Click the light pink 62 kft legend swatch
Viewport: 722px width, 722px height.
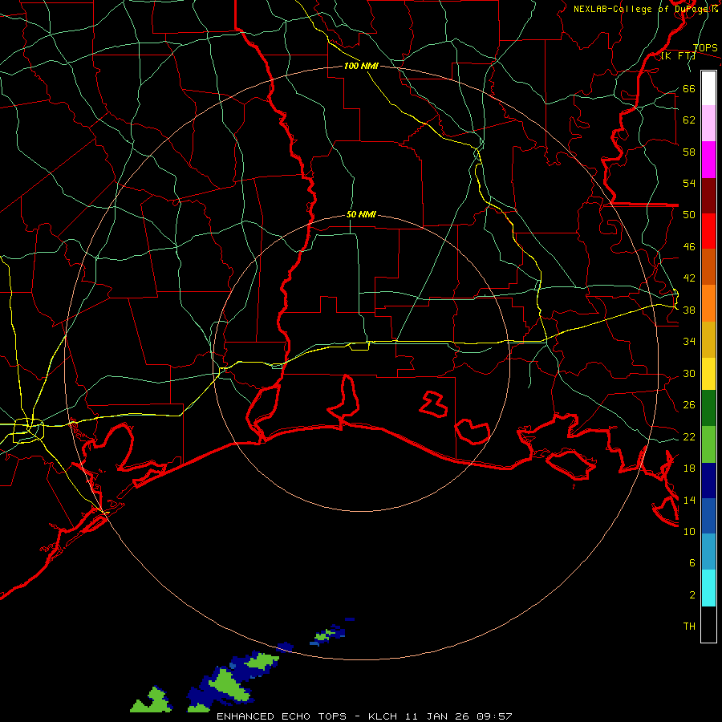coord(708,123)
